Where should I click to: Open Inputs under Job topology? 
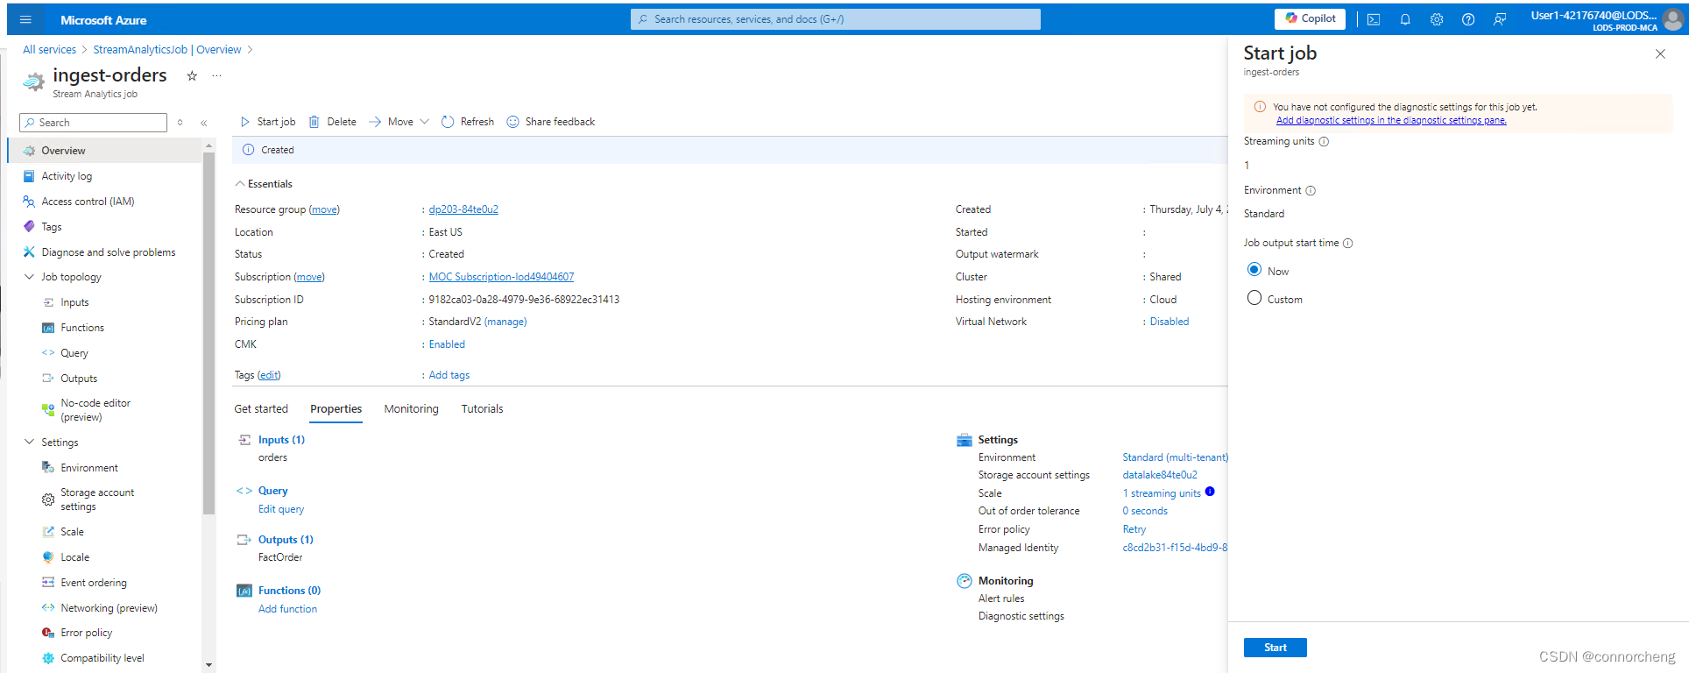click(74, 302)
